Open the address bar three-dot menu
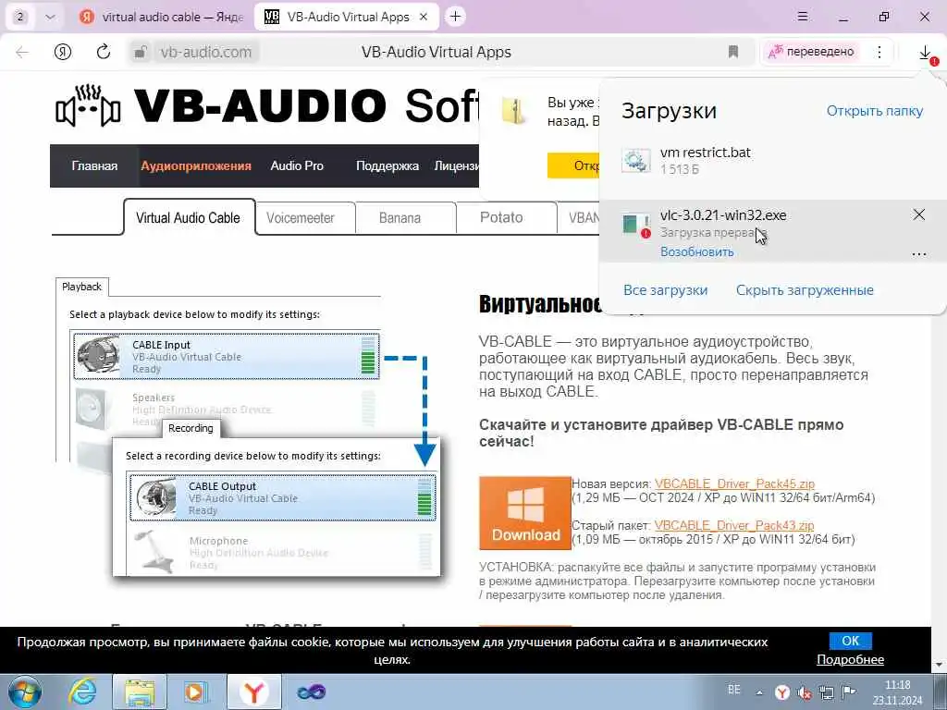Viewport: 947px width, 710px height. tap(879, 52)
